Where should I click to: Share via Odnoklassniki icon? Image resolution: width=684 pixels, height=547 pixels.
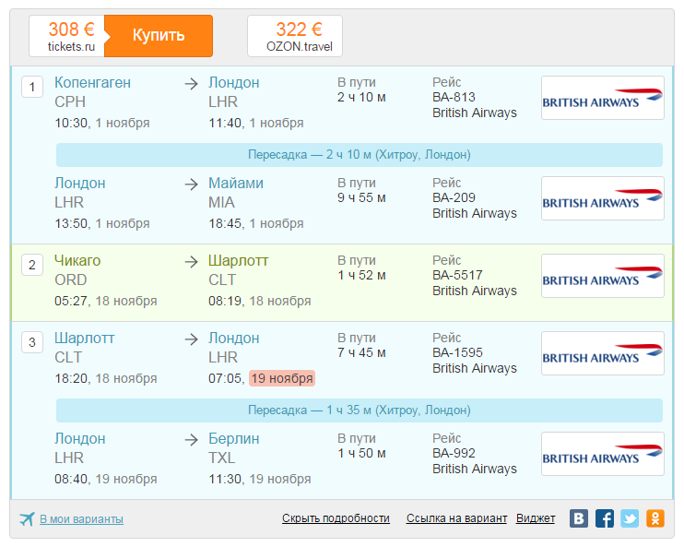click(x=655, y=518)
